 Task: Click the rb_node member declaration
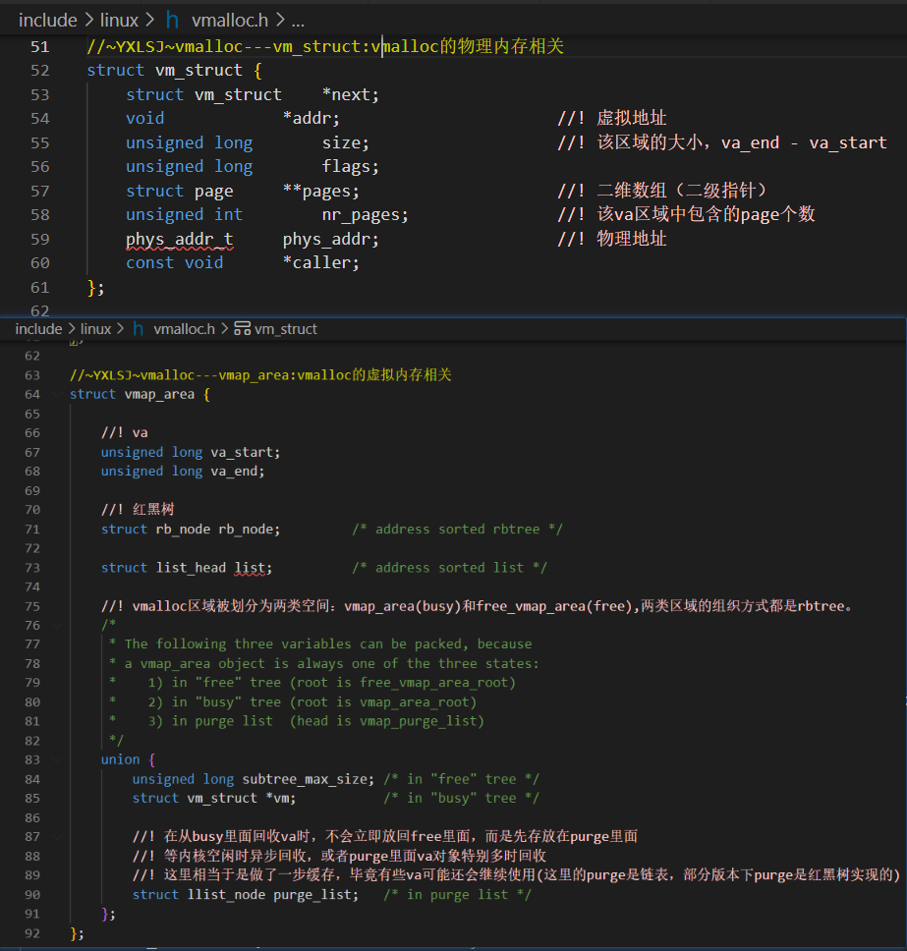(248, 529)
